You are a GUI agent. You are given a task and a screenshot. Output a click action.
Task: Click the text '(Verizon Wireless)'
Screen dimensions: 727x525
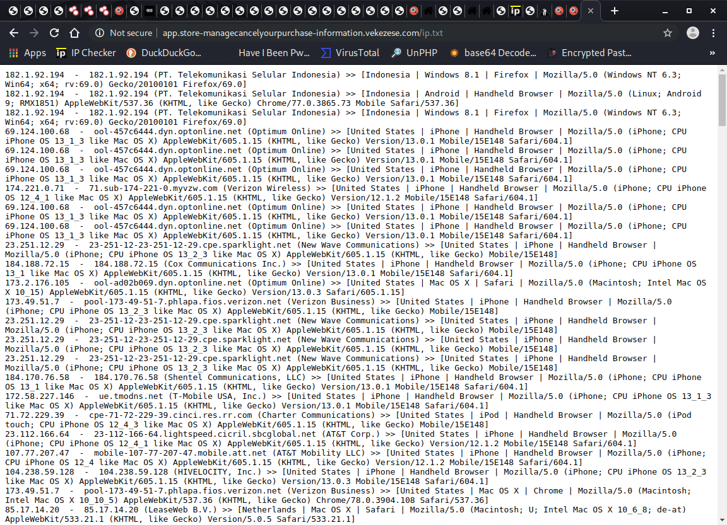click(x=267, y=188)
